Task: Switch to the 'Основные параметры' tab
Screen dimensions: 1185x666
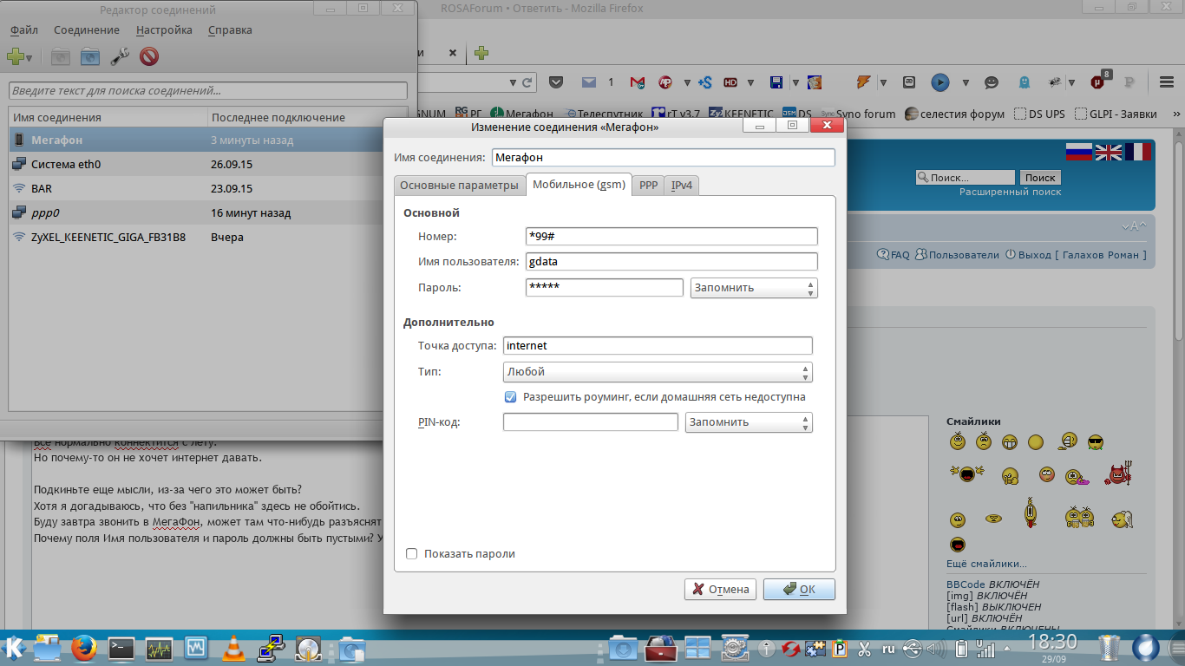Action: coord(460,185)
